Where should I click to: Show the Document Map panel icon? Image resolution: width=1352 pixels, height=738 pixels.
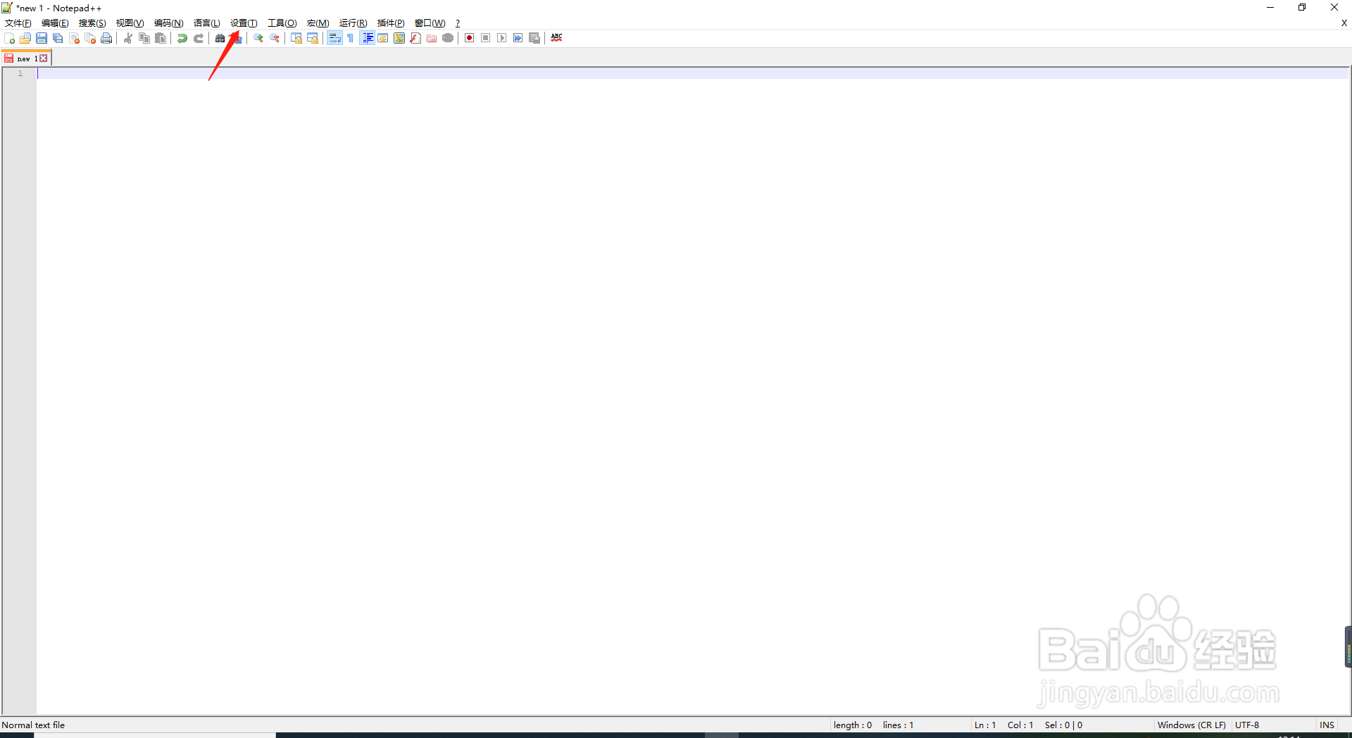tap(399, 38)
